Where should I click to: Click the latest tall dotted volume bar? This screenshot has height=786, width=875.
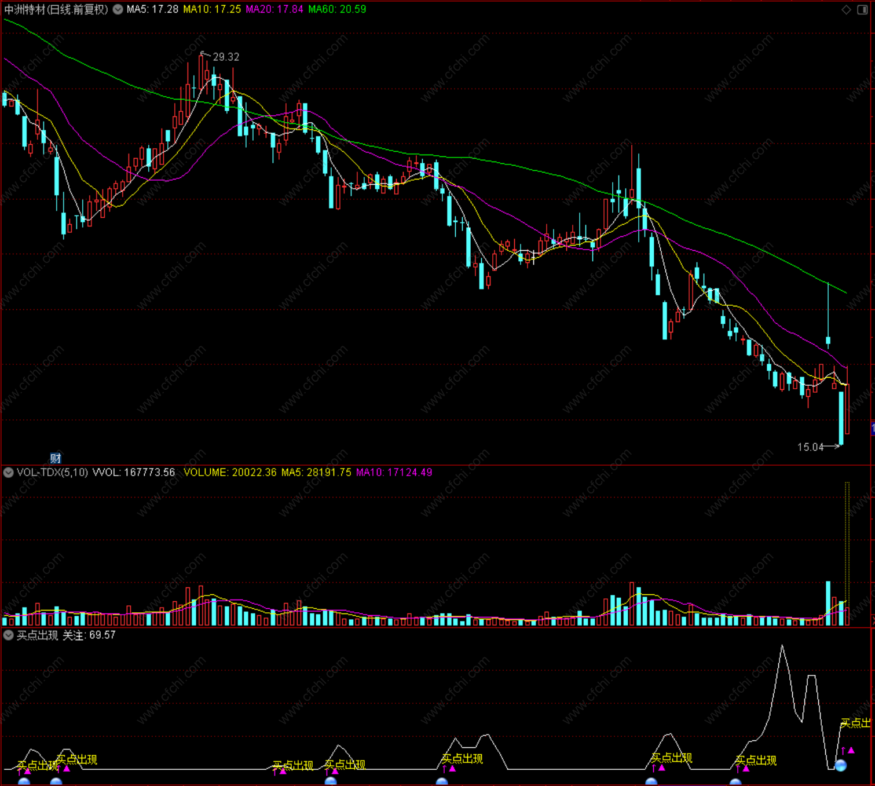[x=847, y=554]
